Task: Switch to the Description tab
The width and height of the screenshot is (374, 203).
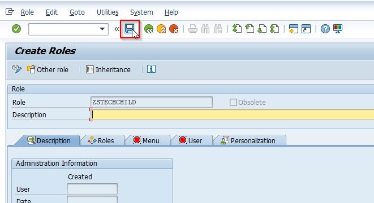Action: 49,140
